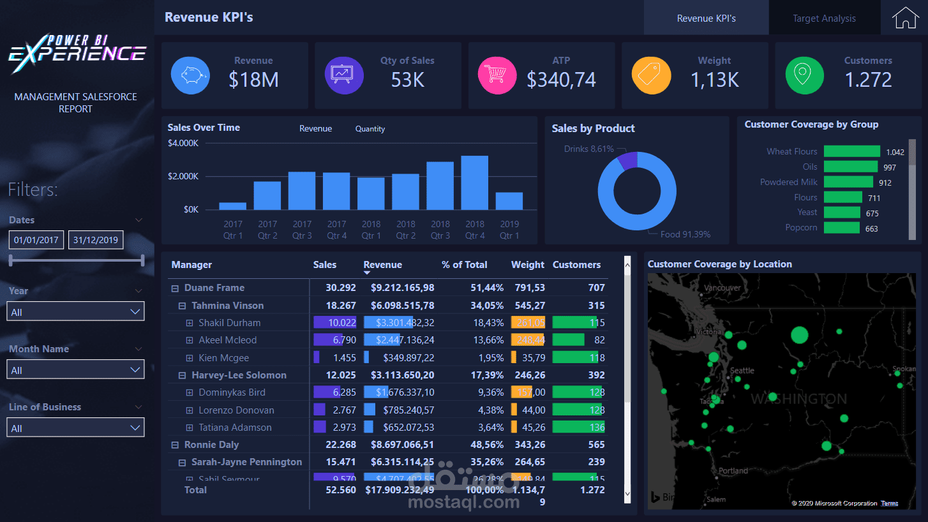The width and height of the screenshot is (928, 522).
Task: Open the Year 'All' combo box
Action: [x=75, y=311]
